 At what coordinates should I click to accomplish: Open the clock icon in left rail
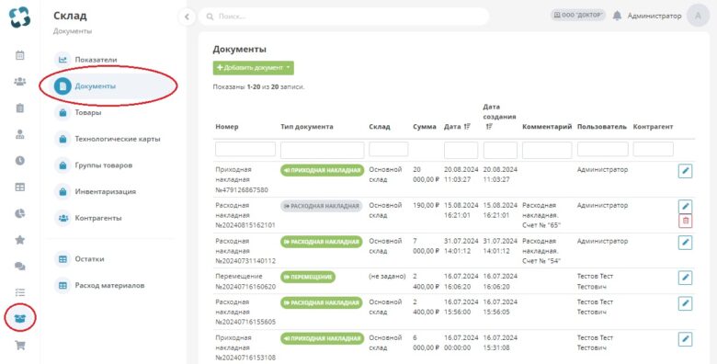[19, 161]
